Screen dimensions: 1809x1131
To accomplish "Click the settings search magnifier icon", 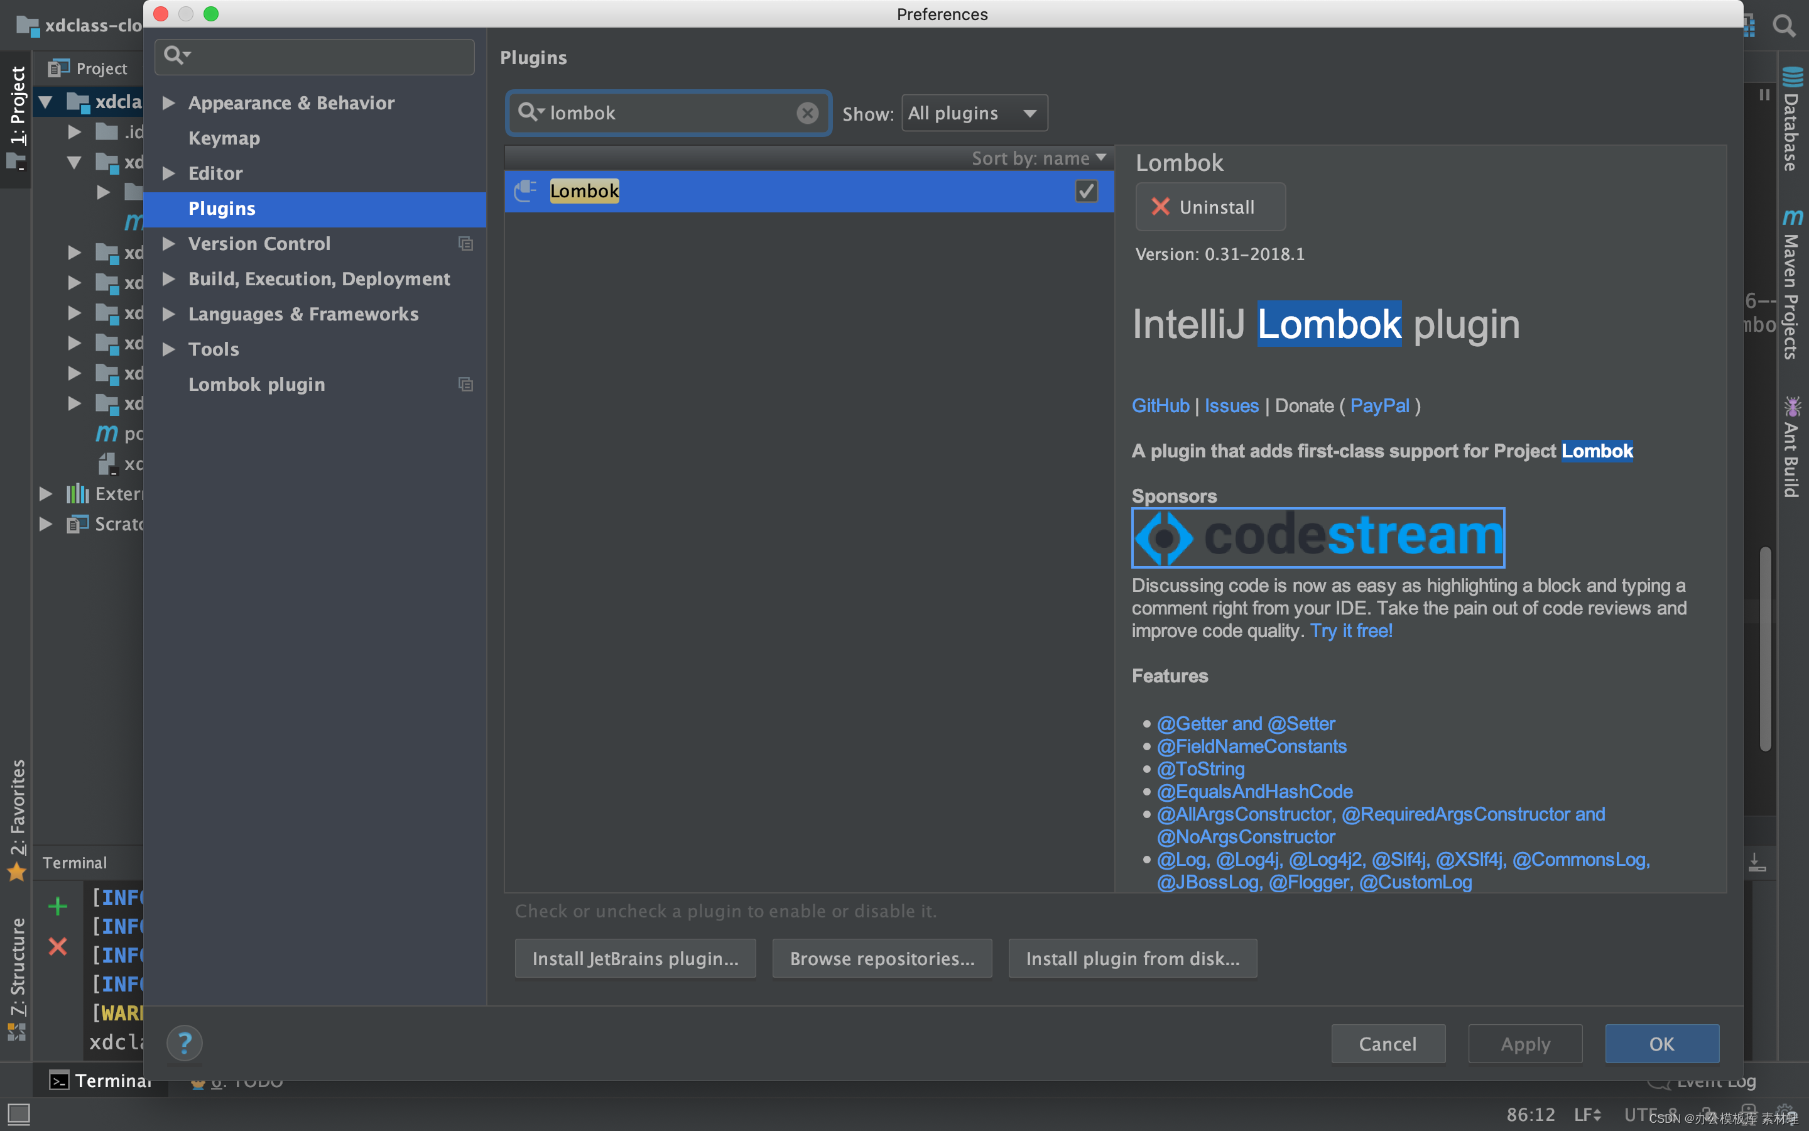I will (x=177, y=55).
